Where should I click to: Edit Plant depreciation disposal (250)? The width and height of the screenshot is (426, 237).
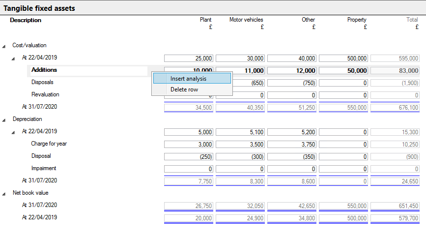pyautogui.click(x=189, y=156)
